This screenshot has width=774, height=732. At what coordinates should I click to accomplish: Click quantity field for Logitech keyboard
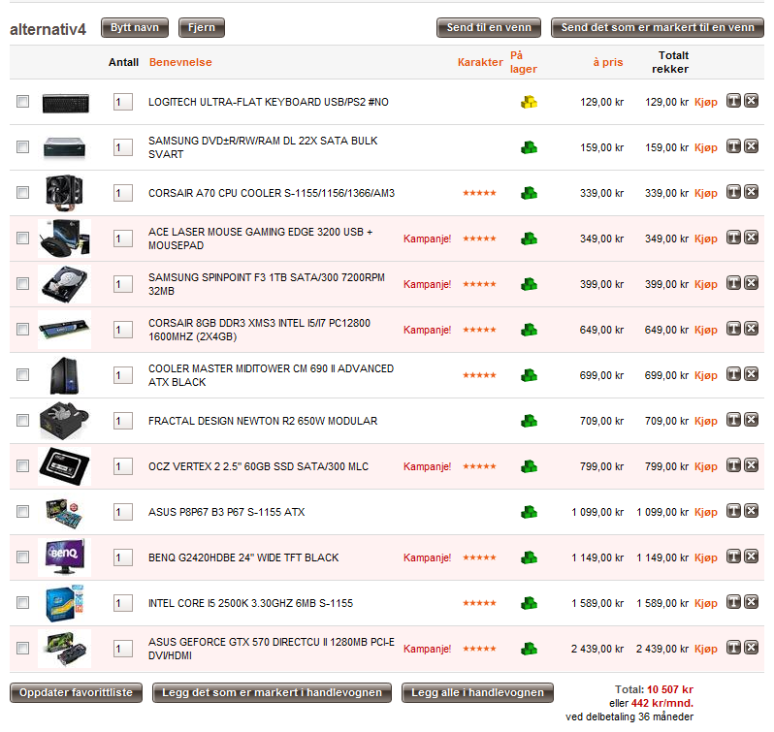click(123, 102)
